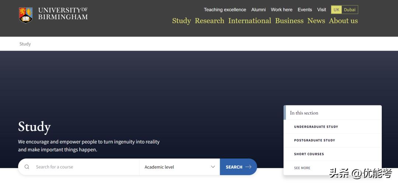Focus the Search for a course field
Screen dimensions: 398x184
tap(85, 167)
